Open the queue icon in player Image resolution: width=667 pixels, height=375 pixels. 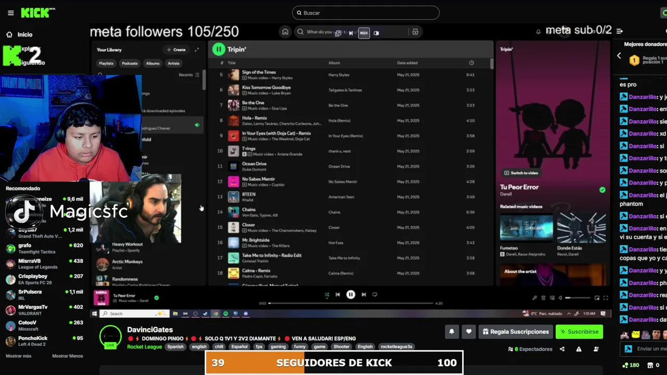[544, 298]
